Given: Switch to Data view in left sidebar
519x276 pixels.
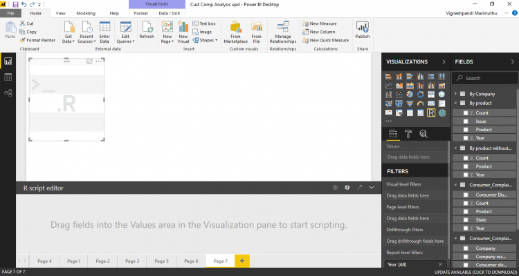Looking at the screenshot, I should [x=8, y=77].
